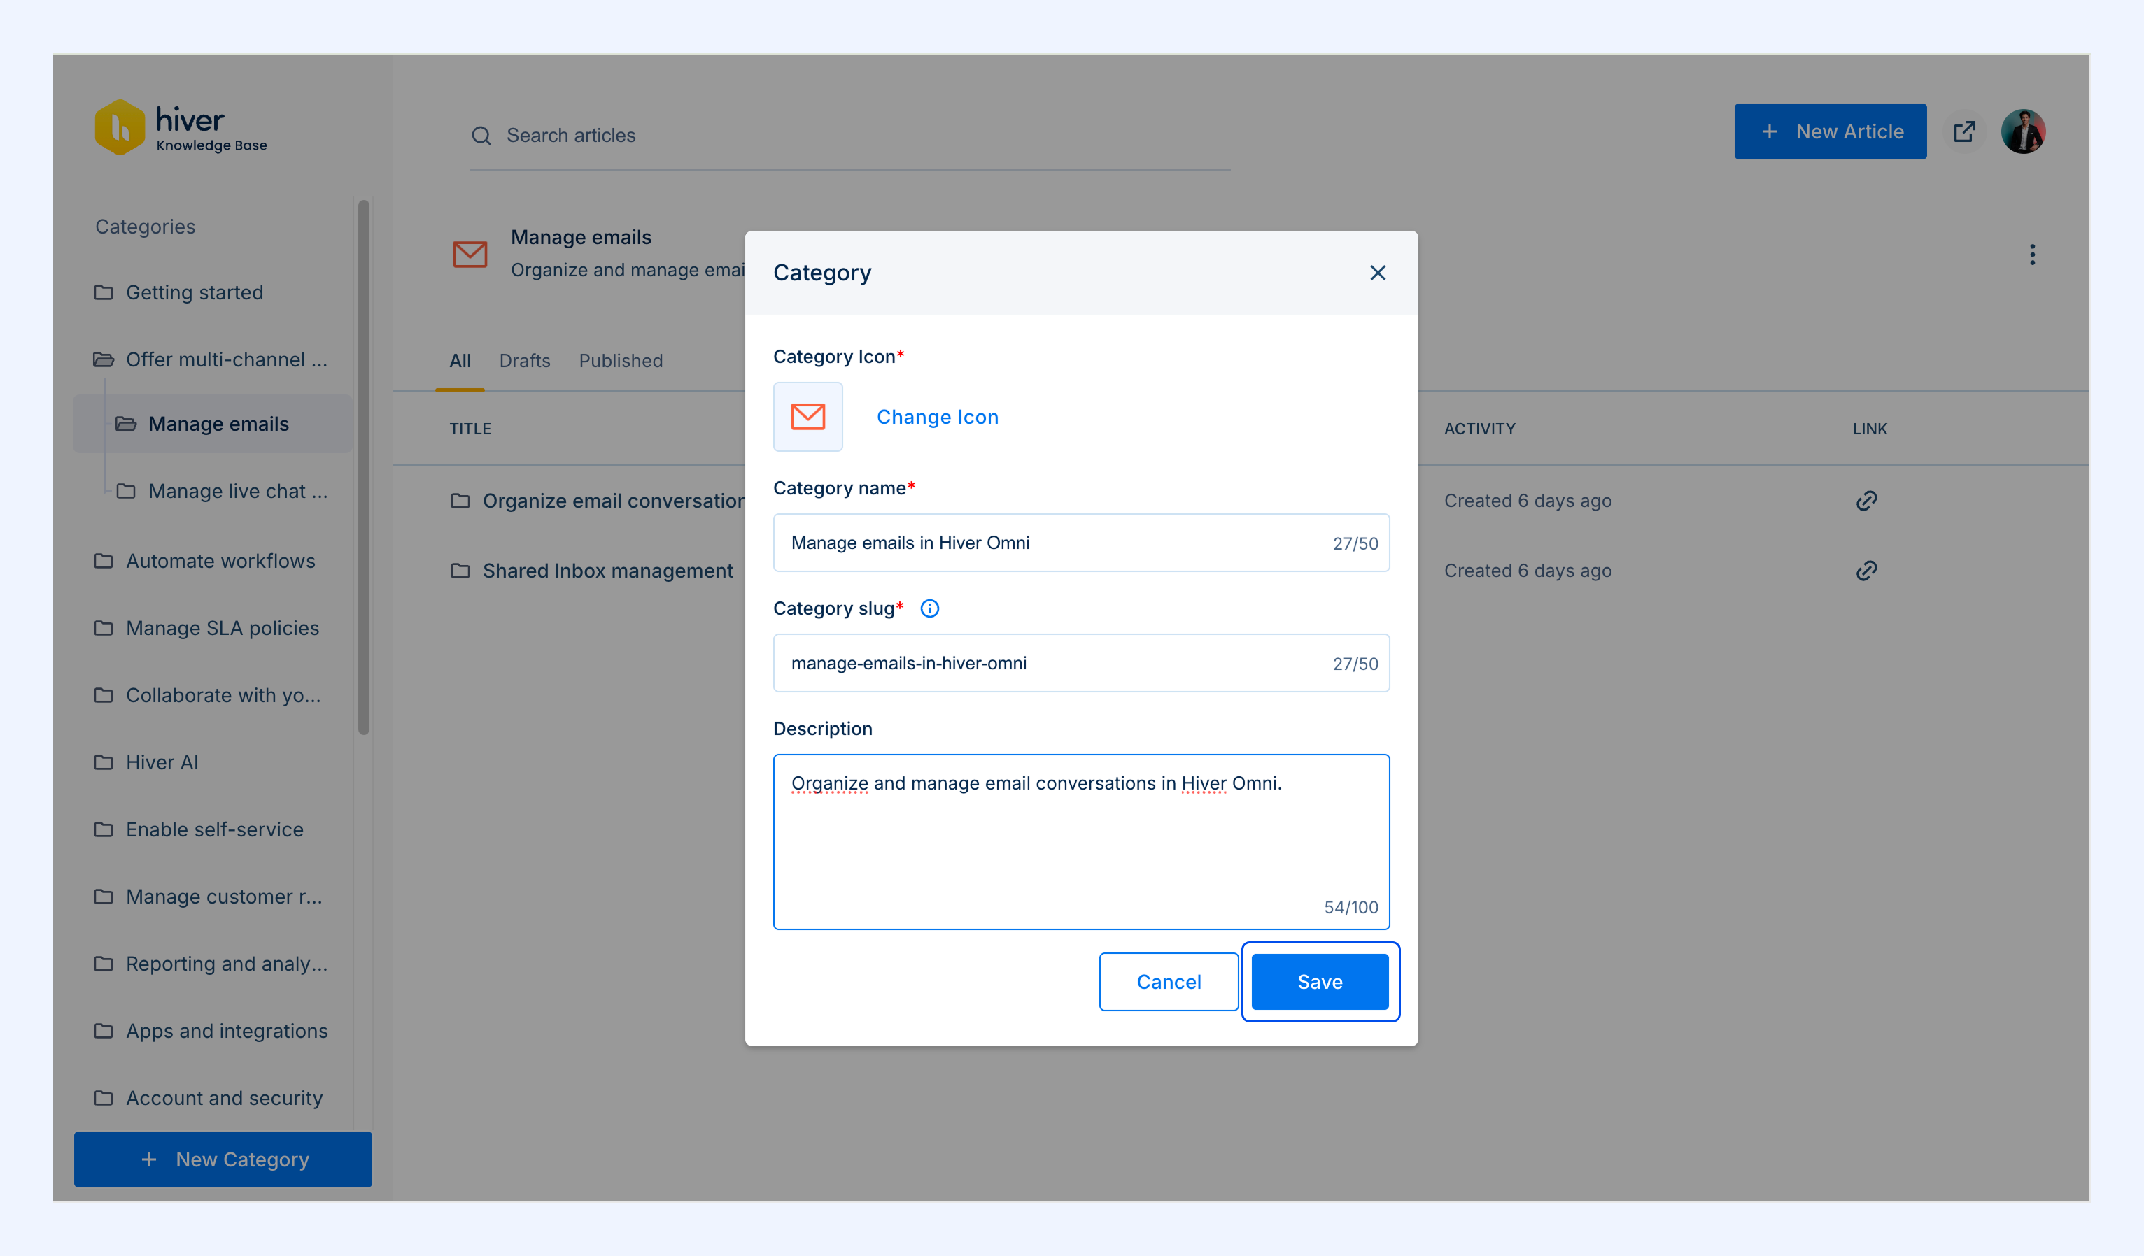Click the Category slug input field
2144x1256 pixels.
pos(1080,663)
